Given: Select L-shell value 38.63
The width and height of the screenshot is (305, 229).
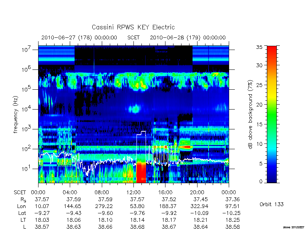Looking at the screenshot, I should tap(74, 227).
